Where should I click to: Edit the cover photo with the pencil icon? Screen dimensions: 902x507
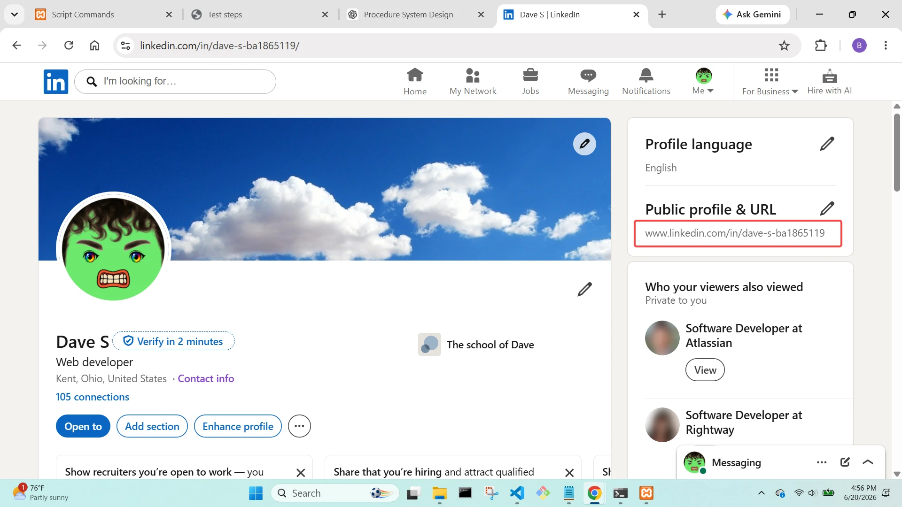click(x=584, y=144)
